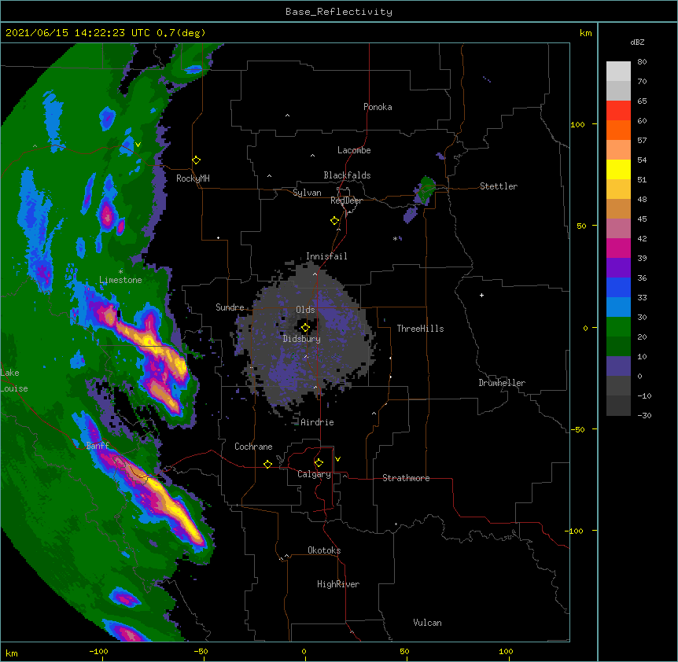Click the Blackfalds city label

click(x=347, y=175)
